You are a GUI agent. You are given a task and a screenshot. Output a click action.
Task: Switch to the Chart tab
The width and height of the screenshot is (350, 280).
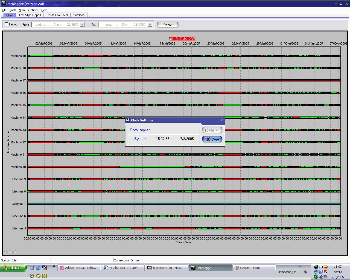click(x=10, y=15)
